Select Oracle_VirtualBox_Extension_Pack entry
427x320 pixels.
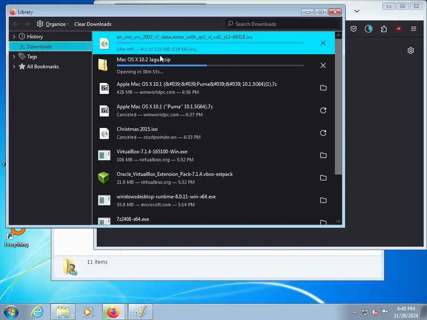click(213, 178)
